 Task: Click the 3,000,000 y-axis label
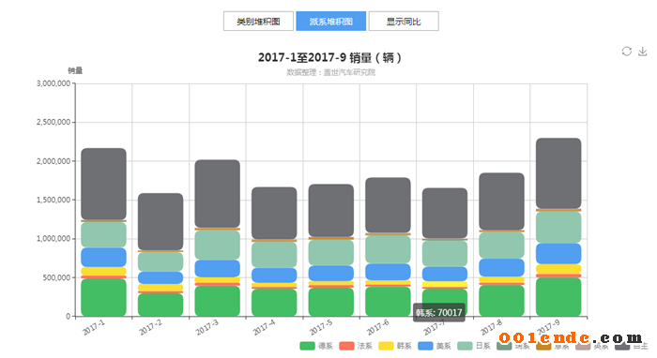click(x=53, y=83)
